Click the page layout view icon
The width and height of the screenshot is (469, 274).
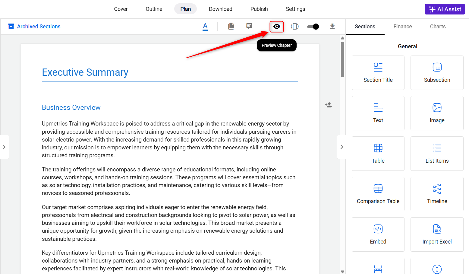tap(295, 27)
